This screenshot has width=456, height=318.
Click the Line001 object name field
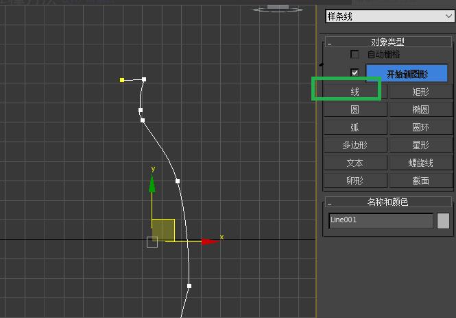point(381,220)
